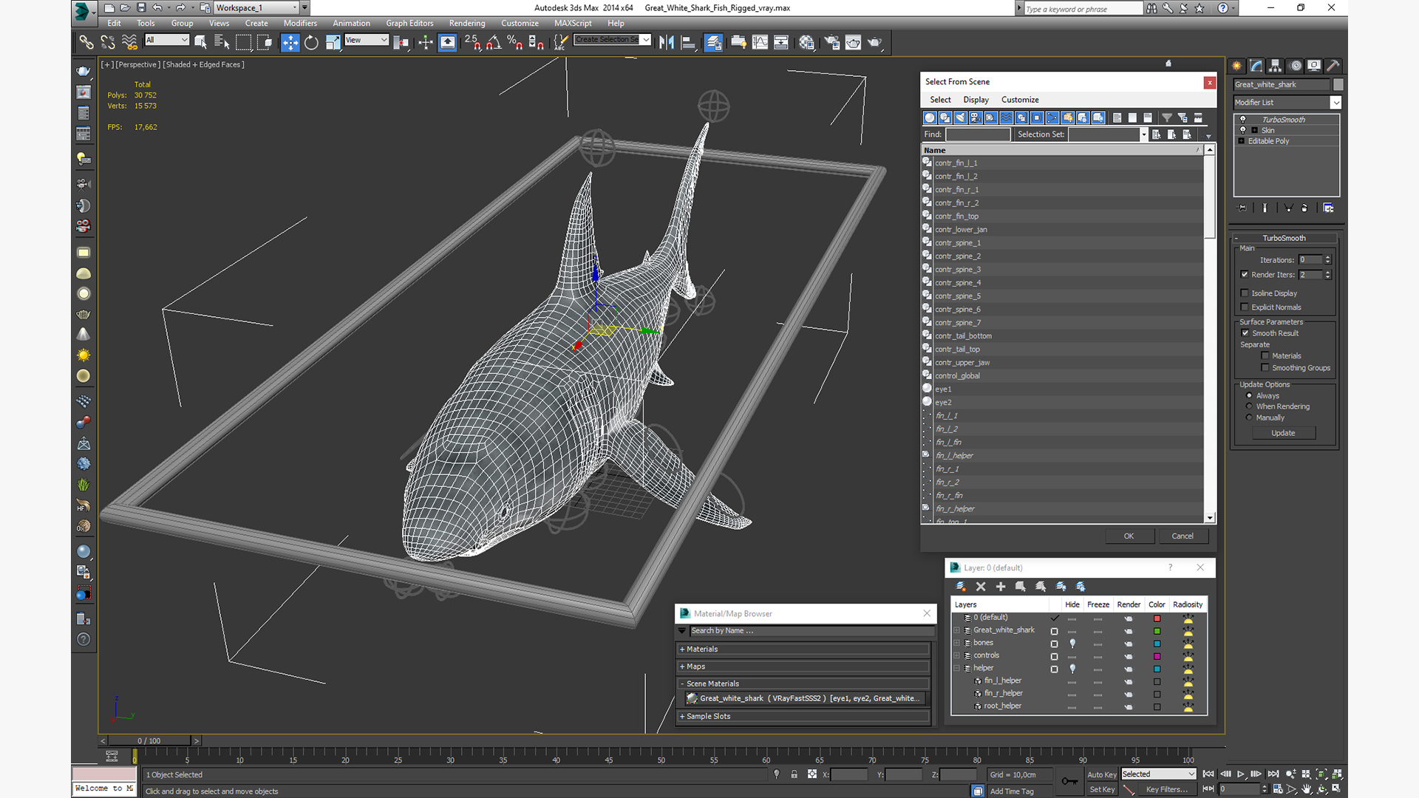Switch to the Hierarchy command panel tab
The height and width of the screenshot is (798, 1419).
pyautogui.click(x=1275, y=66)
